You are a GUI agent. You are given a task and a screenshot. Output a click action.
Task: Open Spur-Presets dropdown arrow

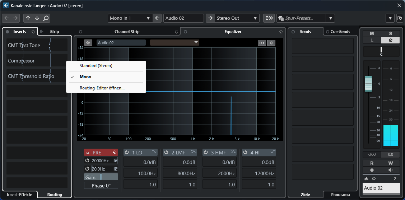(330, 18)
